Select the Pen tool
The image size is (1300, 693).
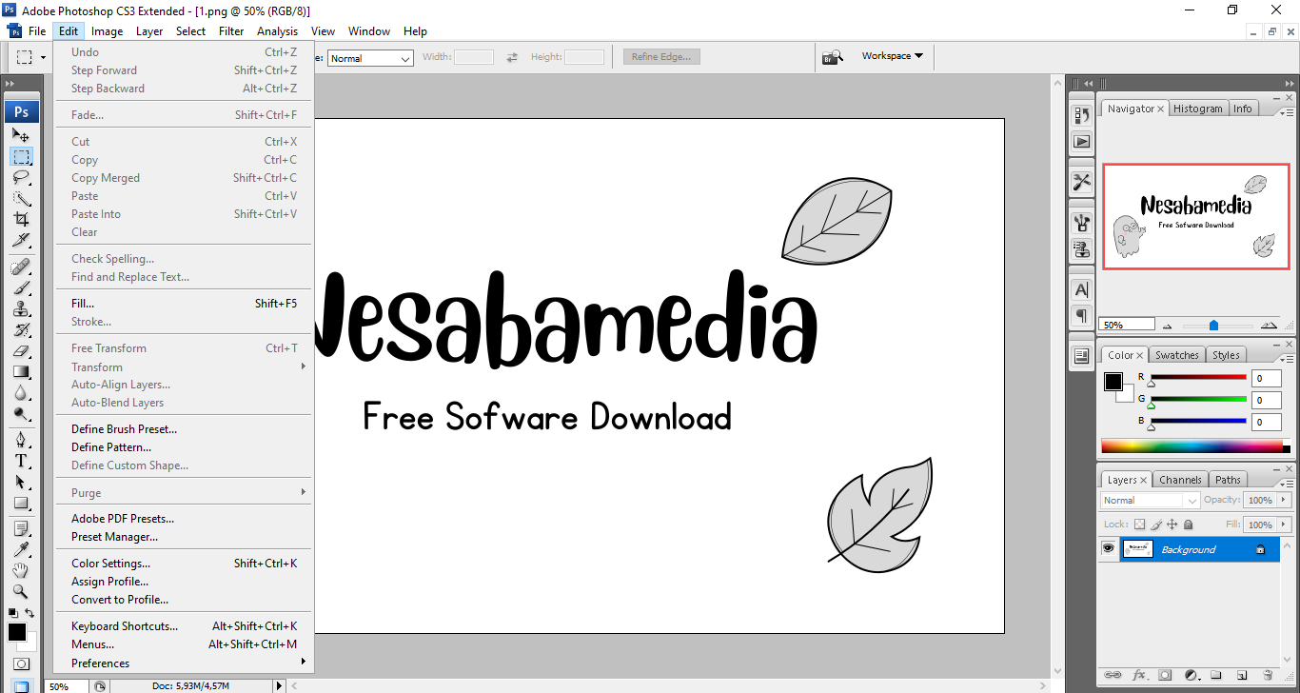[21, 439]
